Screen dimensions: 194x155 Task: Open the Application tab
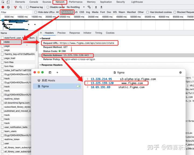106,2
